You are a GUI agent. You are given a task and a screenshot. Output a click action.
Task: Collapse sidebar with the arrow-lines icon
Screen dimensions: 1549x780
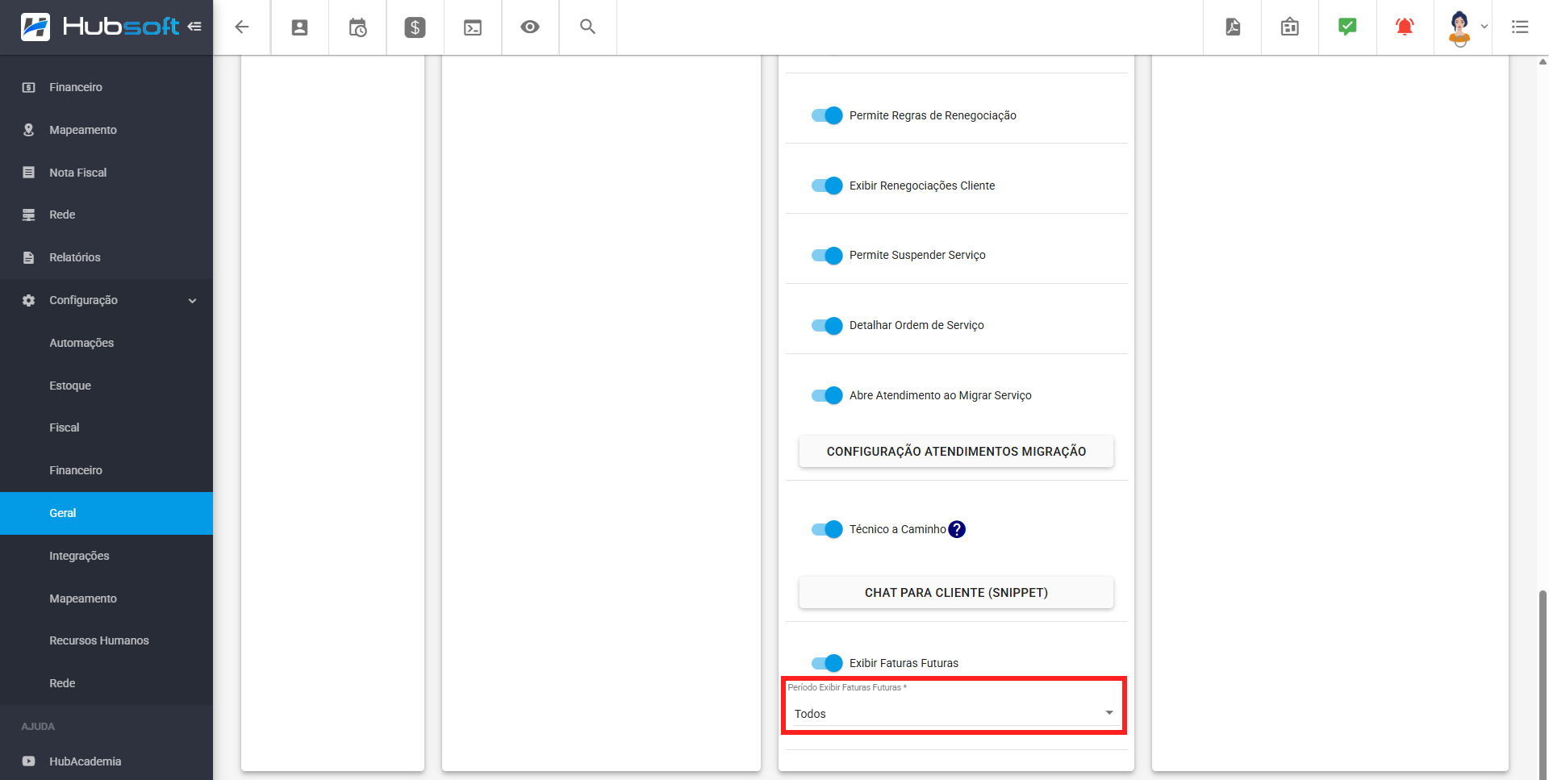tap(194, 27)
